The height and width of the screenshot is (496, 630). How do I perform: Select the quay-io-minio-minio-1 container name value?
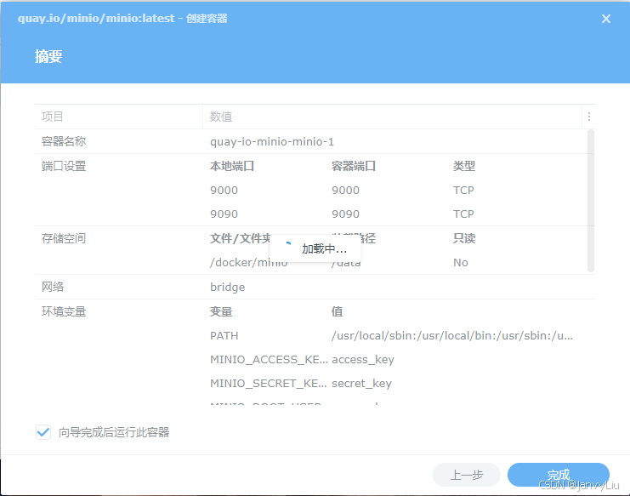pyautogui.click(x=271, y=141)
